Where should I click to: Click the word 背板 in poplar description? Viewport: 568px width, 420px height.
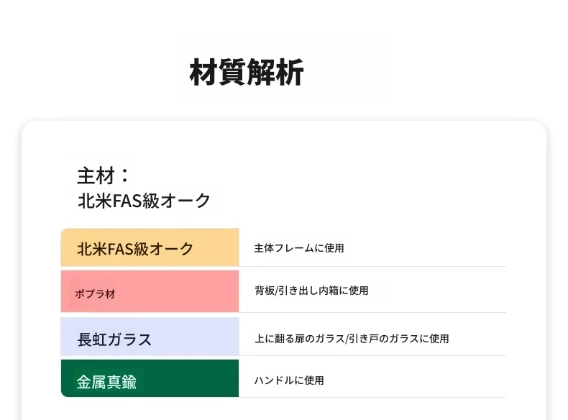pyautogui.click(x=263, y=291)
